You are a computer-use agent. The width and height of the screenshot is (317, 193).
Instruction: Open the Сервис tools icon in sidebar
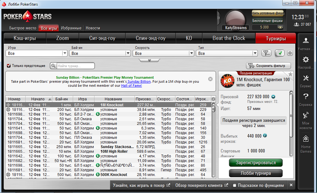[306, 78]
